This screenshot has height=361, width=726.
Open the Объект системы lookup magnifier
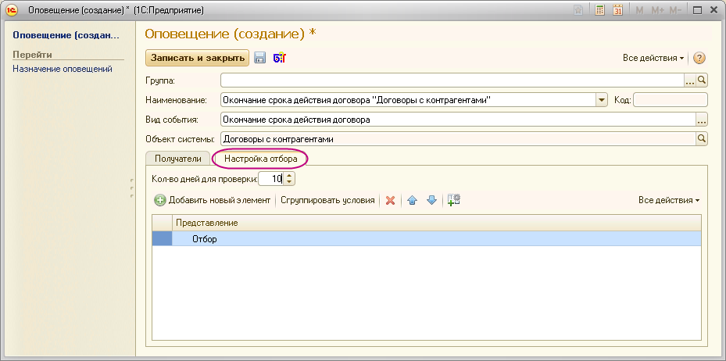[702, 139]
